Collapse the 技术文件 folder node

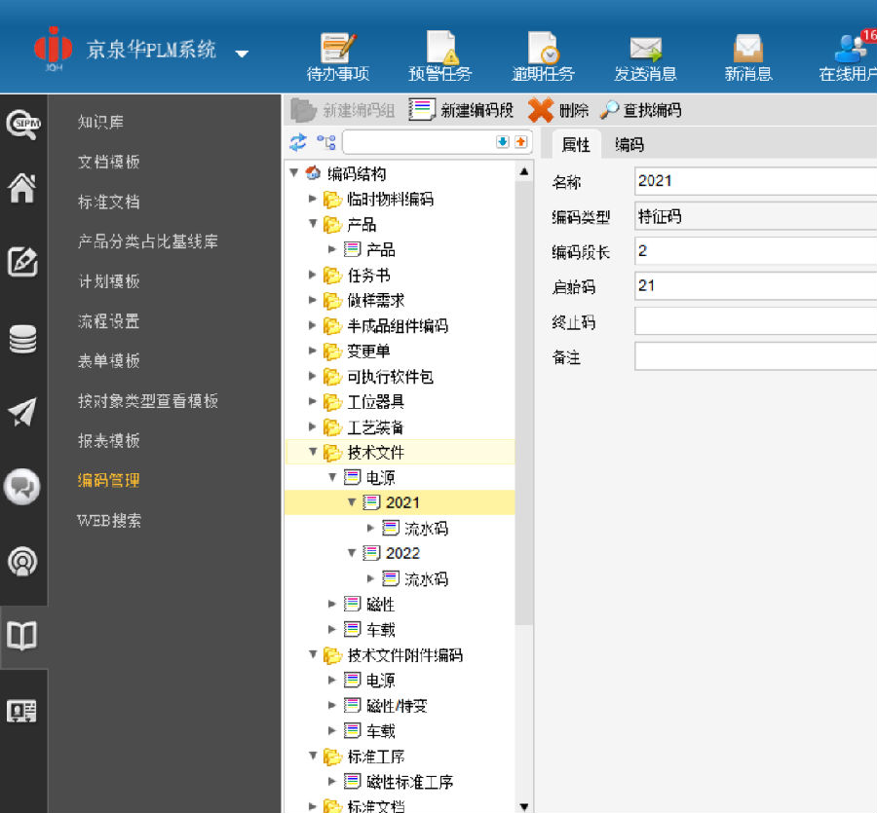313,452
